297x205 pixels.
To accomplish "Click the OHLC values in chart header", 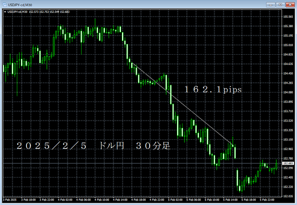I will coord(49,12).
